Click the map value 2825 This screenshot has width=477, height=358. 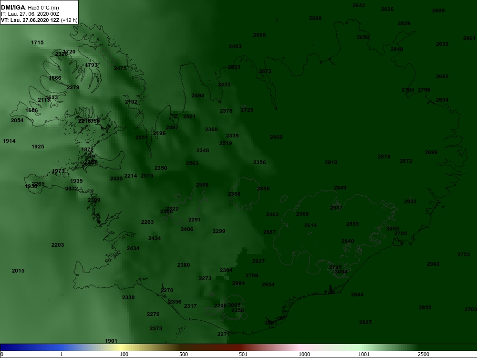tap(365, 322)
